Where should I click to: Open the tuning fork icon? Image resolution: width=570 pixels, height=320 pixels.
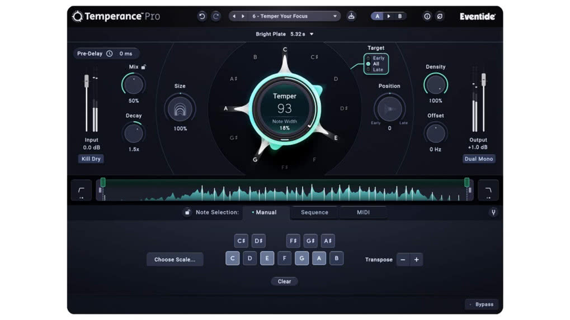493,213
